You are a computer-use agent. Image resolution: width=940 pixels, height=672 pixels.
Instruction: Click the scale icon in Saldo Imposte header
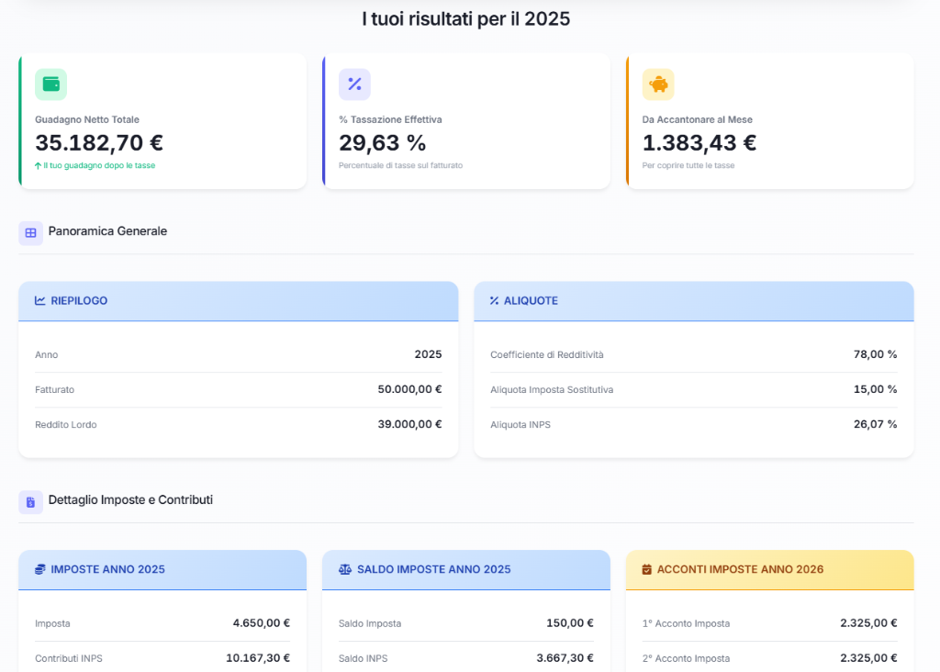click(x=345, y=569)
